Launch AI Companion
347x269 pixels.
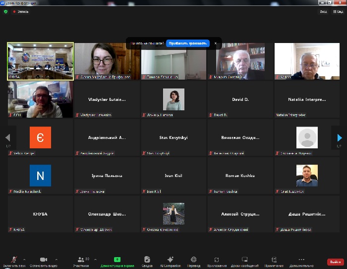[170, 260]
